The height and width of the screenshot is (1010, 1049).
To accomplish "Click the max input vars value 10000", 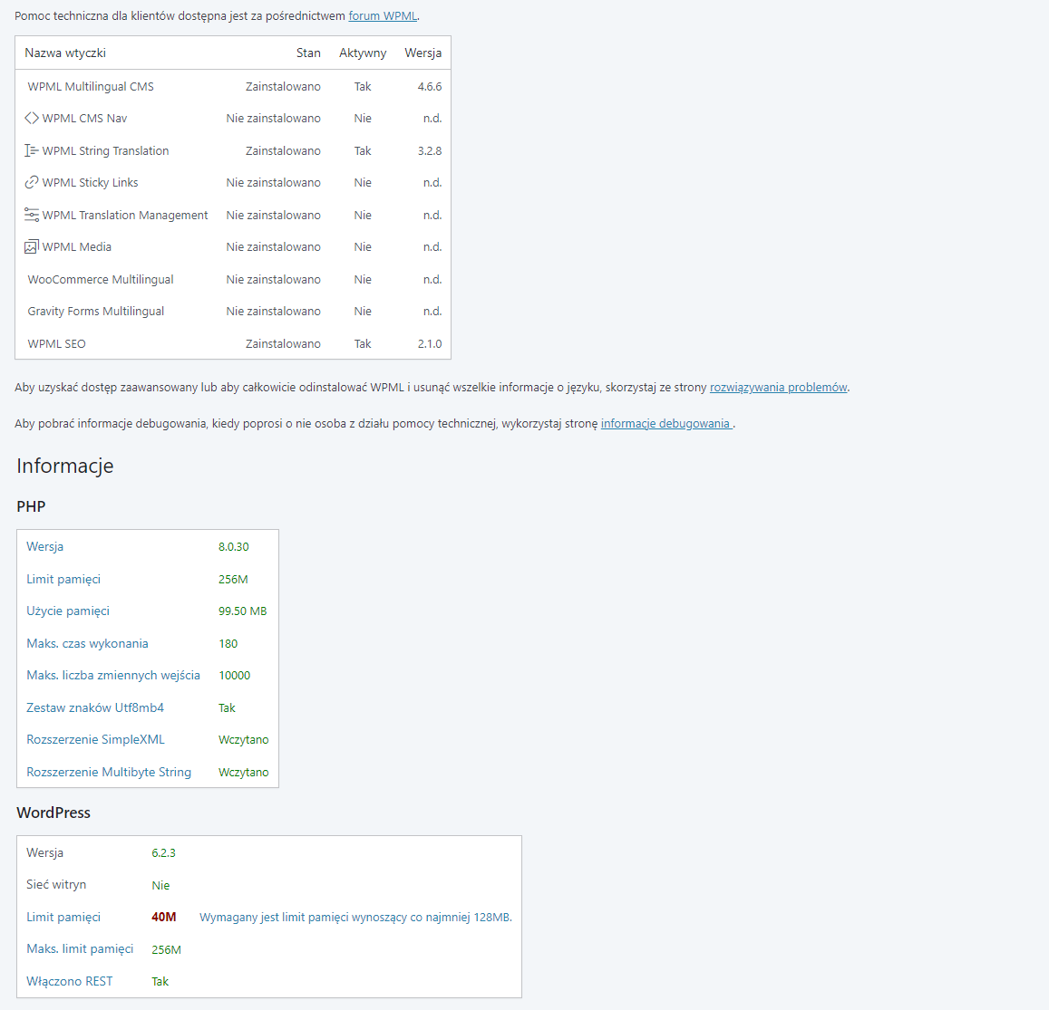I will tap(234, 675).
